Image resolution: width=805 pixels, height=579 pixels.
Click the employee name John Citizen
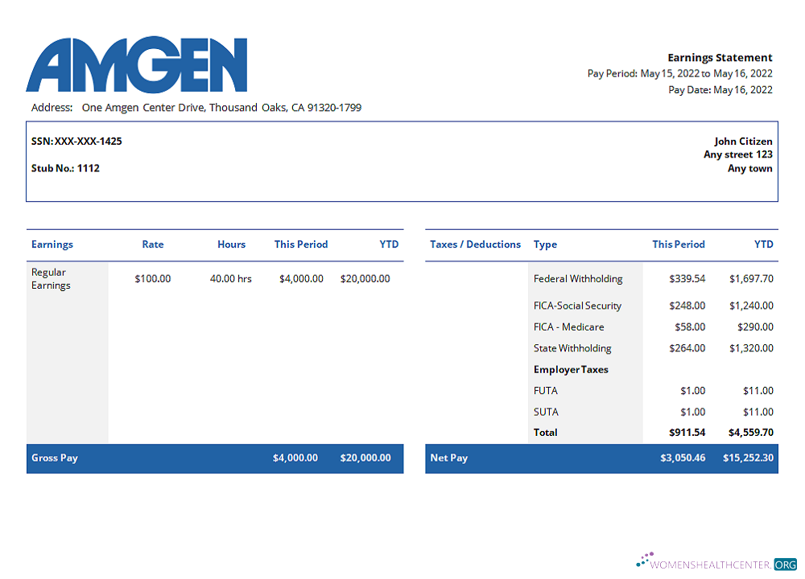coord(741,141)
